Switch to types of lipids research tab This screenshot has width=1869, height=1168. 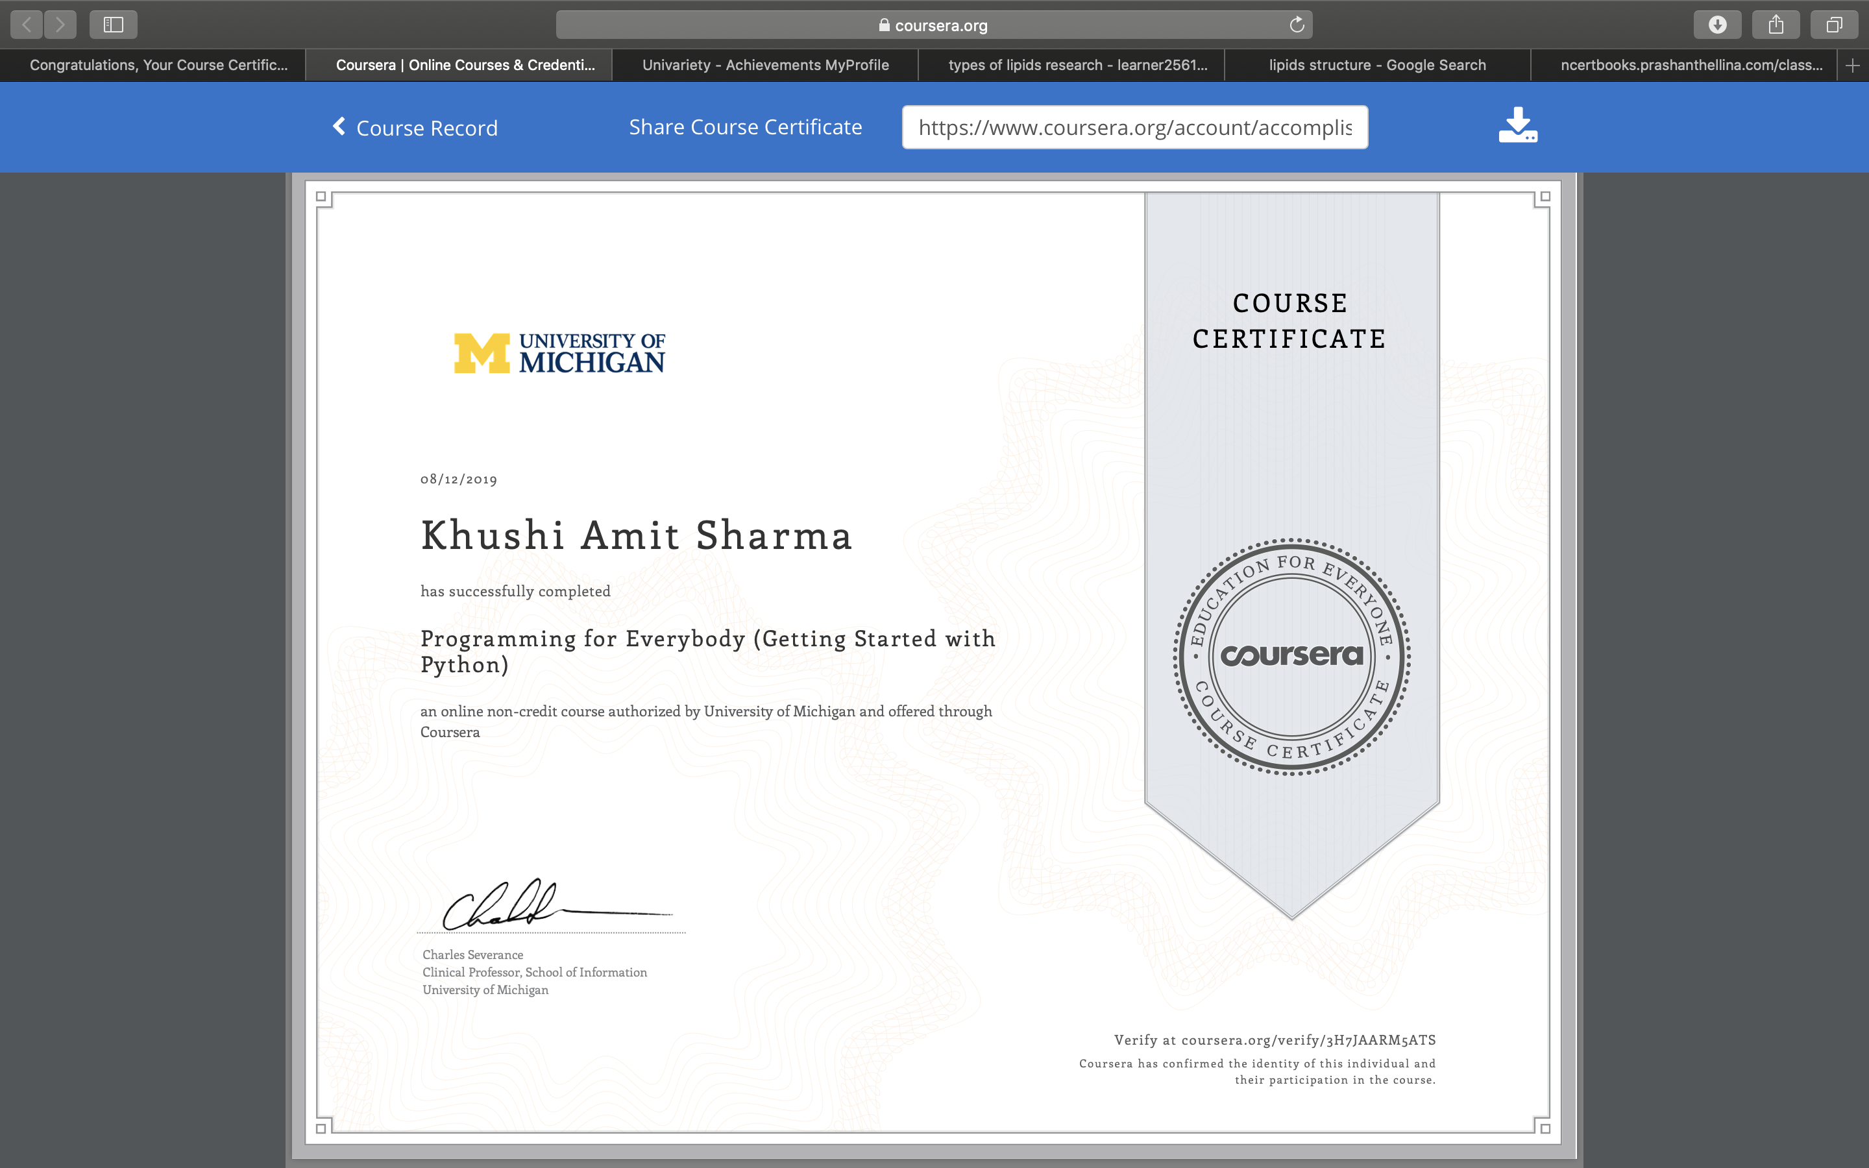1071,66
